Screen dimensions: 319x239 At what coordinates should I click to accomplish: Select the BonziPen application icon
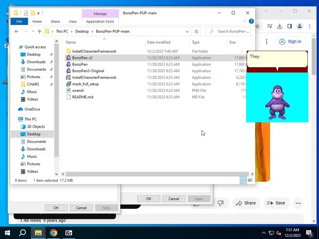[x=69, y=64]
